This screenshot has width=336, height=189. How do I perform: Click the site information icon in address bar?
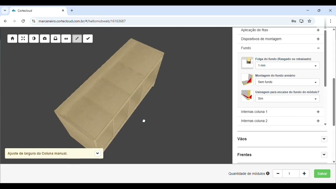point(33,21)
